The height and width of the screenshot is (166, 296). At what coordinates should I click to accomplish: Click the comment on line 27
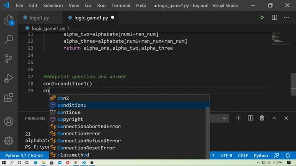[x=85, y=77]
